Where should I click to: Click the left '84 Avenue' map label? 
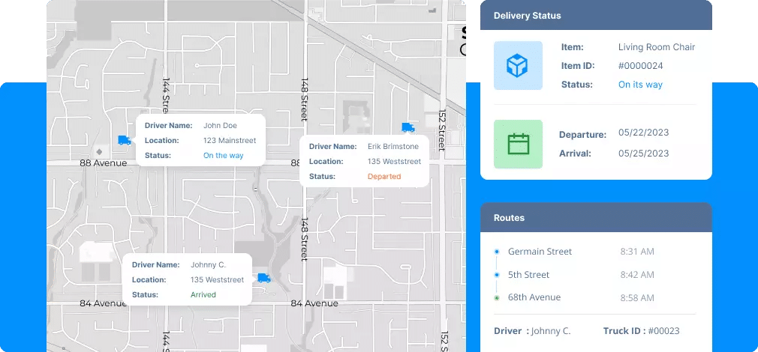point(103,303)
